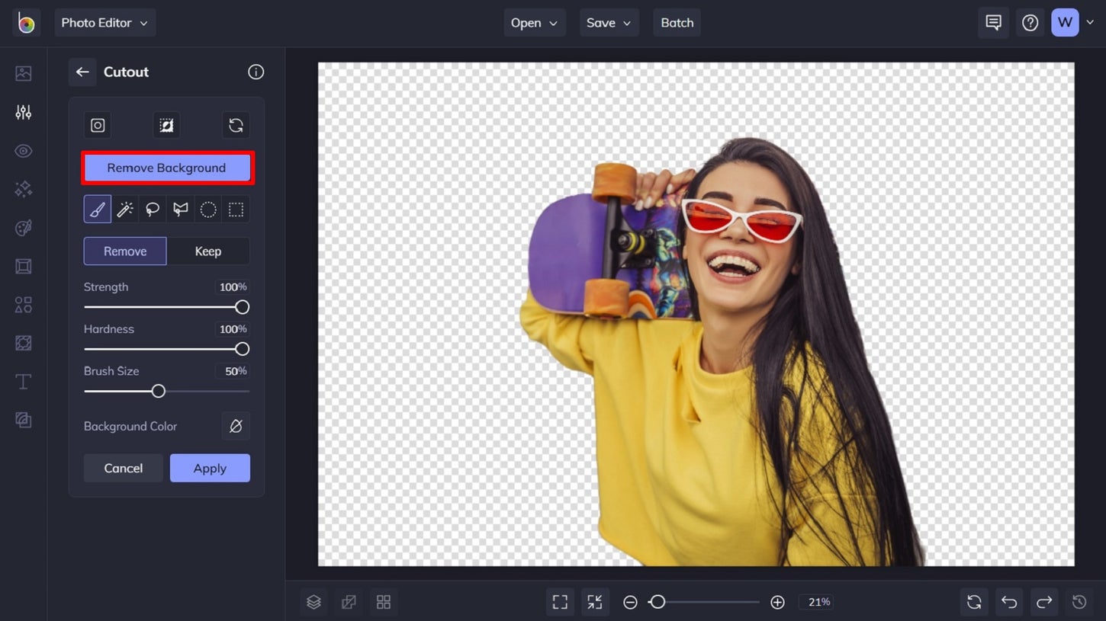Open the Photo Editor switcher dropdown
The image size is (1106, 621).
[x=104, y=22]
